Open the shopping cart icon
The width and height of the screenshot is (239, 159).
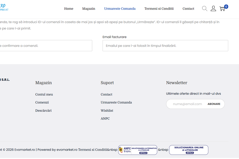(x=222, y=9)
